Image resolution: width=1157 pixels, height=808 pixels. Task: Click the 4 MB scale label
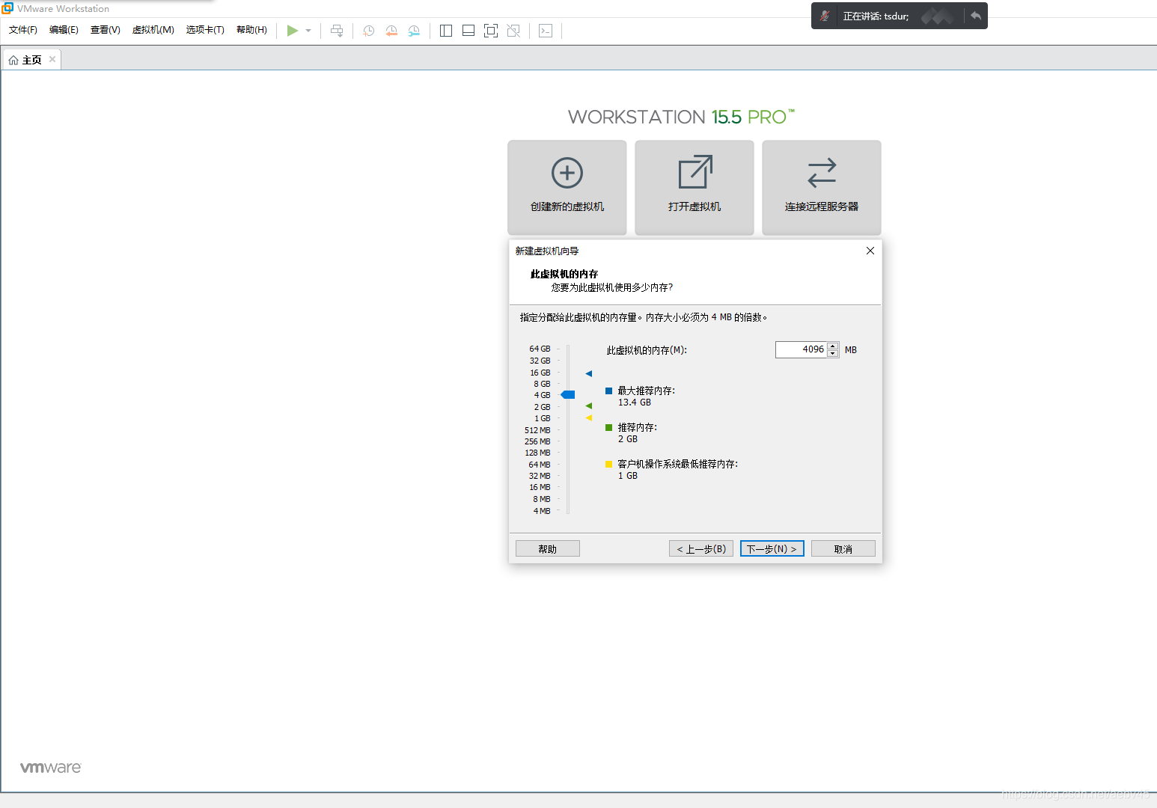541,511
